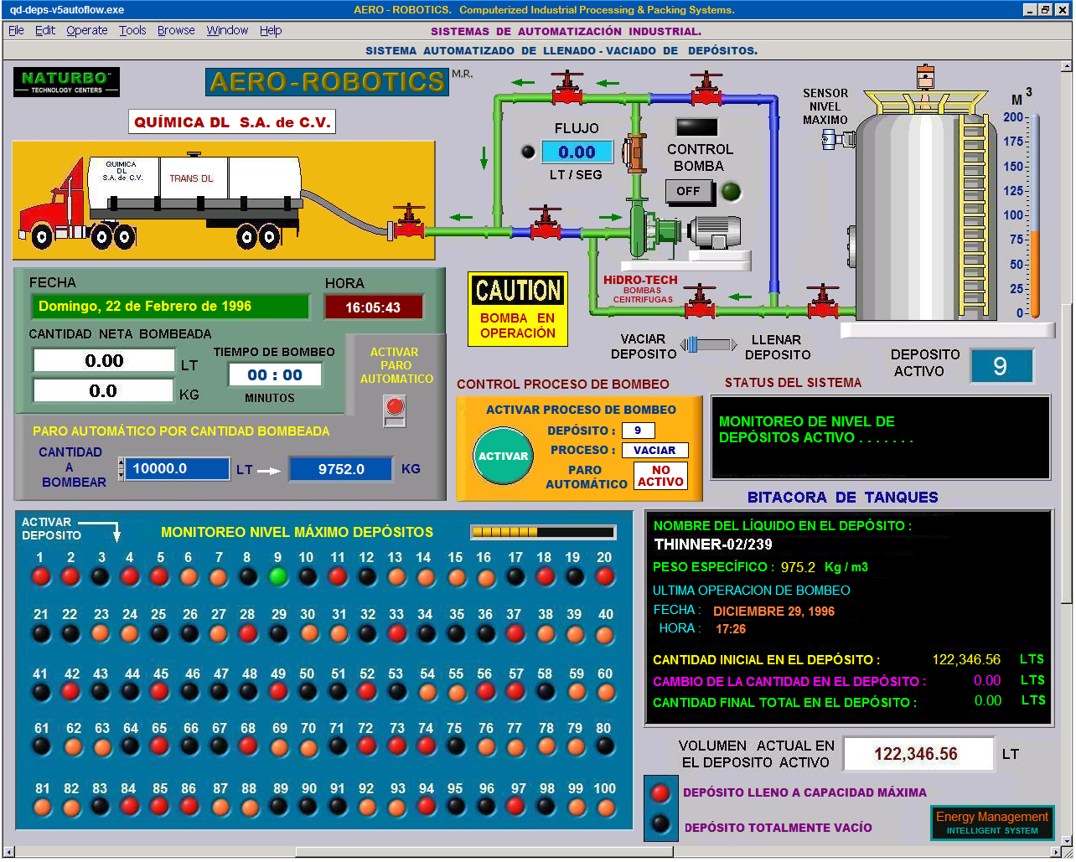Click the black DEPÓSITO TOTALMENTE VACÍO legend light

(660, 823)
